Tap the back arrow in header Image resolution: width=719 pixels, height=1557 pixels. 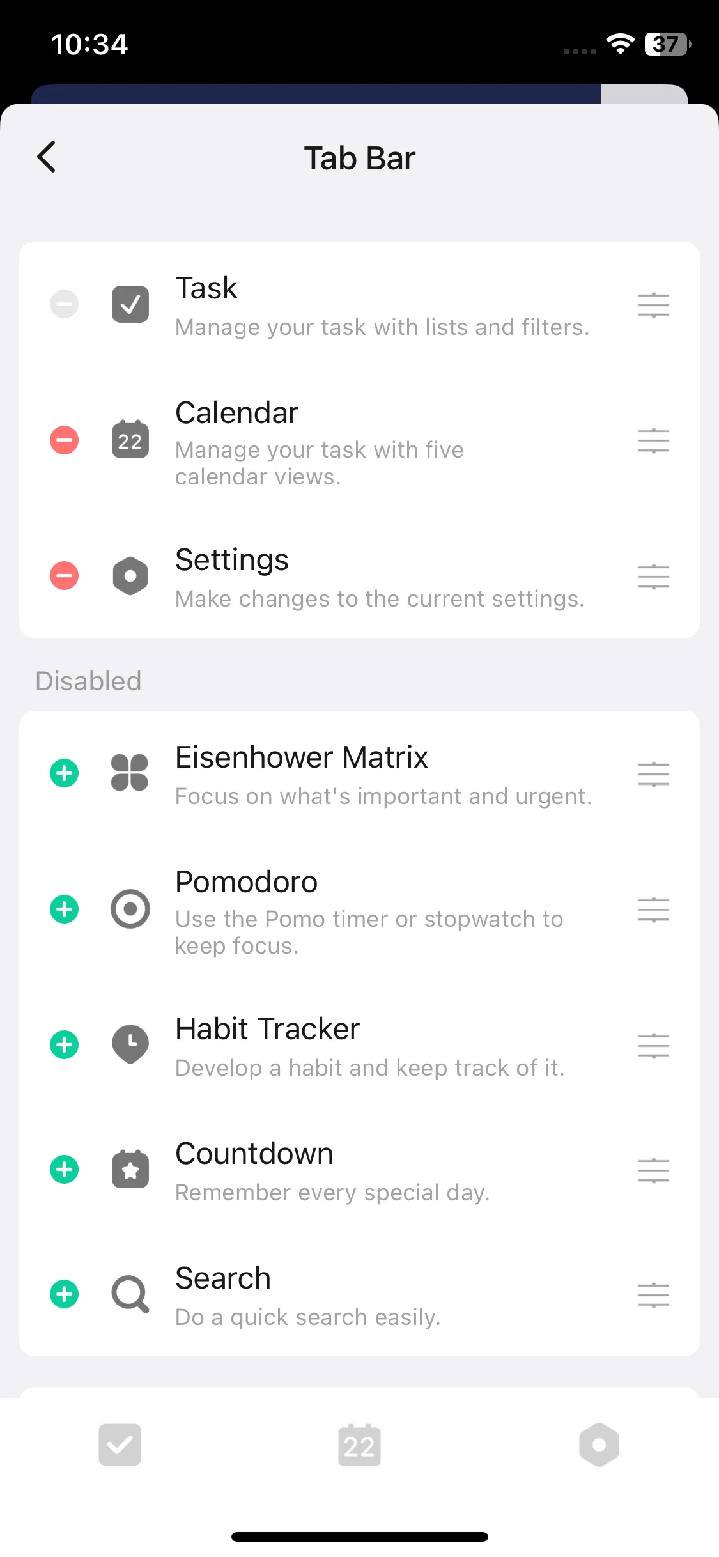point(47,157)
